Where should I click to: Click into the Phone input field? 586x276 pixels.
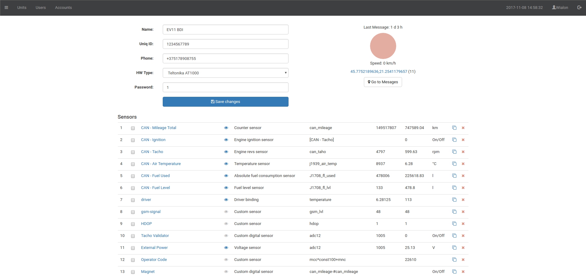click(225, 58)
